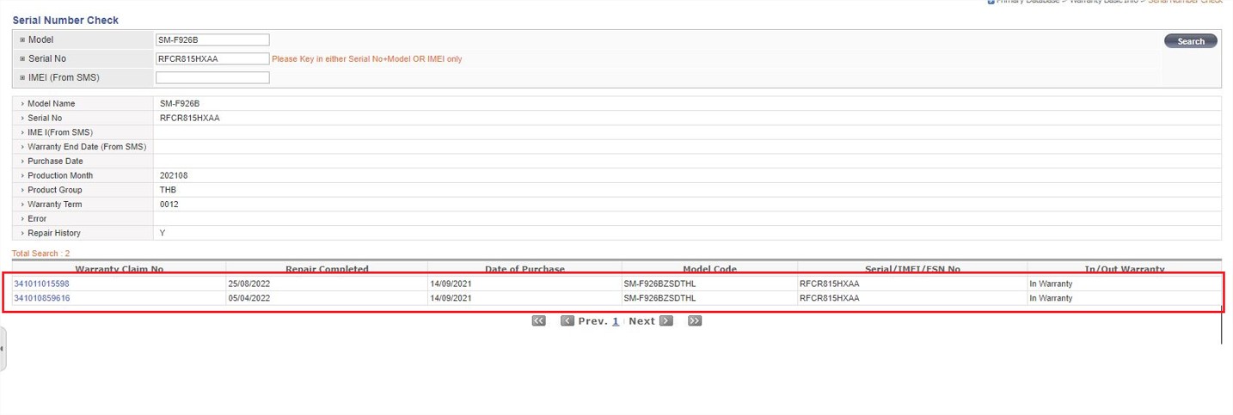The width and height of the screenshot is (1233, 415).
Task: Expand the left side panel handle
Action: click(3, 348)
